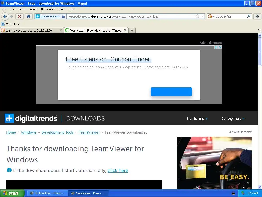Click the browser Back arrow button
This screenshot has height=197, width=262.
[5, 16]
